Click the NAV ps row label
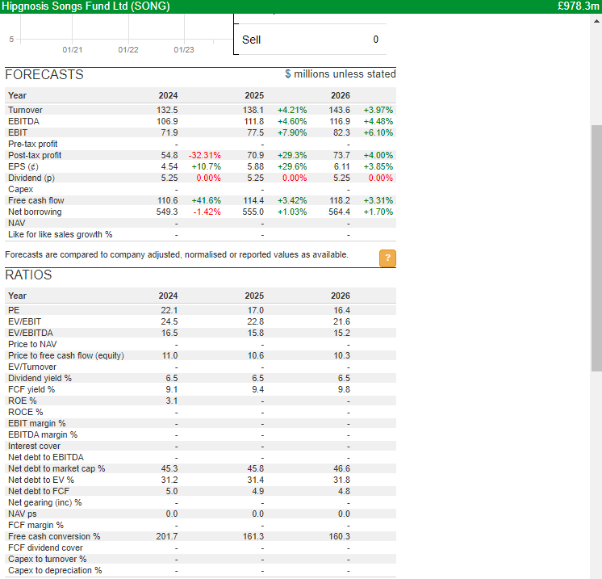This screenshot has width=602, height=579. pyautogui.click(x=23, y=514)
